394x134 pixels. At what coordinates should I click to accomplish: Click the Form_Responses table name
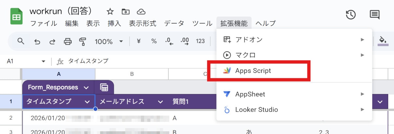click(x=53, y=87)
